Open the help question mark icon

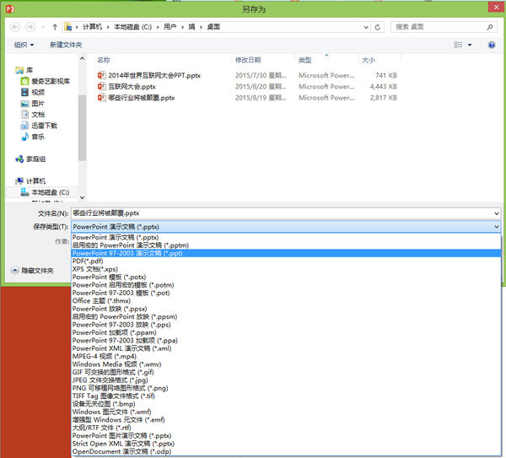[492, 45]
